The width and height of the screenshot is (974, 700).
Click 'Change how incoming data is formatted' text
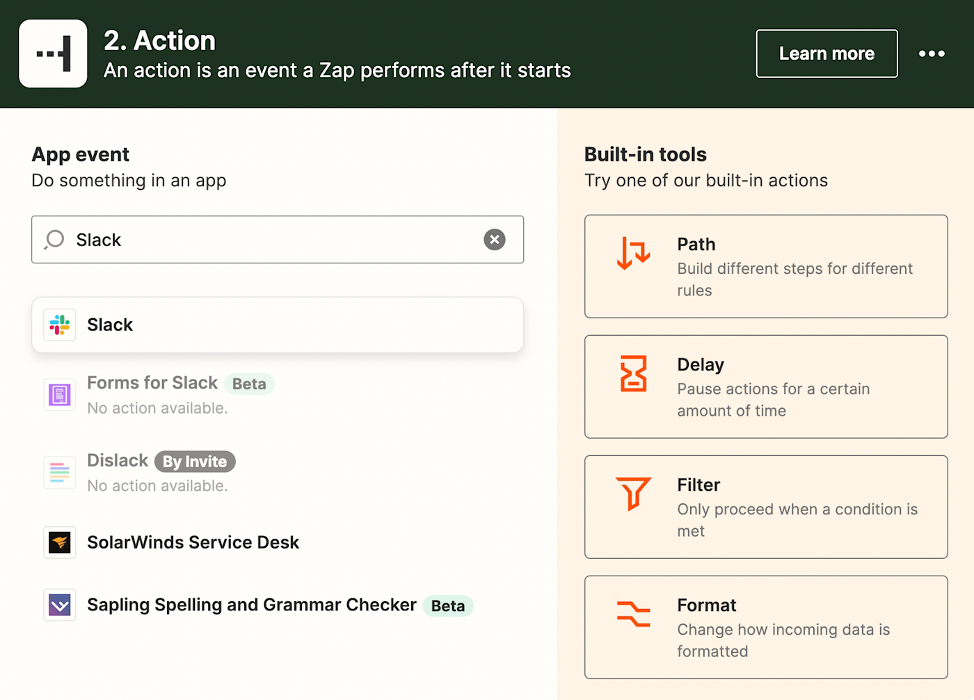(x=784, y=640)
